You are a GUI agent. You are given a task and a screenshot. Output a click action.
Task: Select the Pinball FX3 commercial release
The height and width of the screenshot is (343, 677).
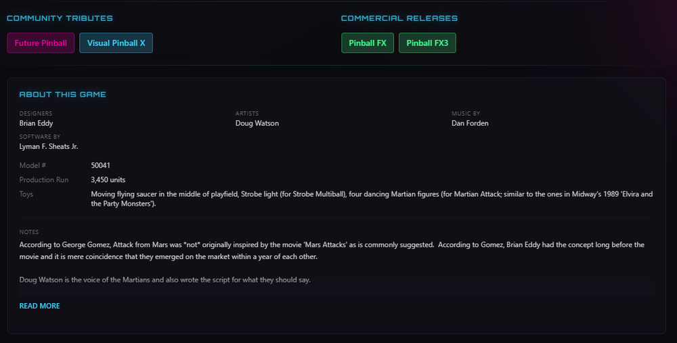click(427, 43)
